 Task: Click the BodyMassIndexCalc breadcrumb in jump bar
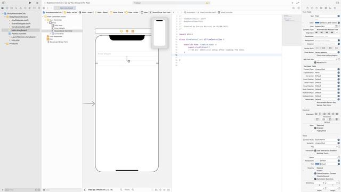pos(52,12)
